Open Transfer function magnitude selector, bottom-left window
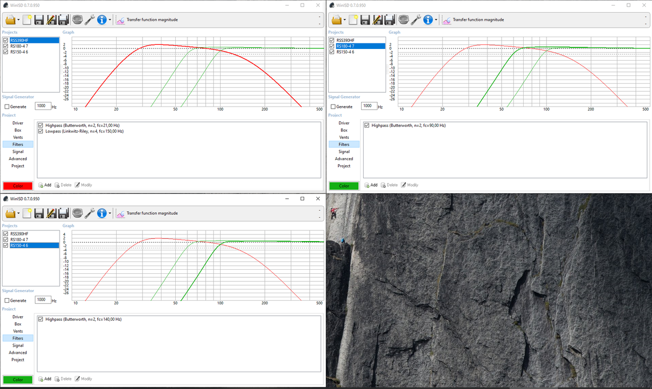 pos(147,213)
